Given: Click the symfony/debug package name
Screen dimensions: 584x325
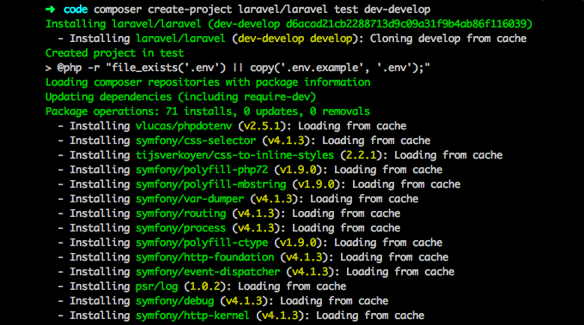Looking at the screenshot, I should (x=174, y=301).
